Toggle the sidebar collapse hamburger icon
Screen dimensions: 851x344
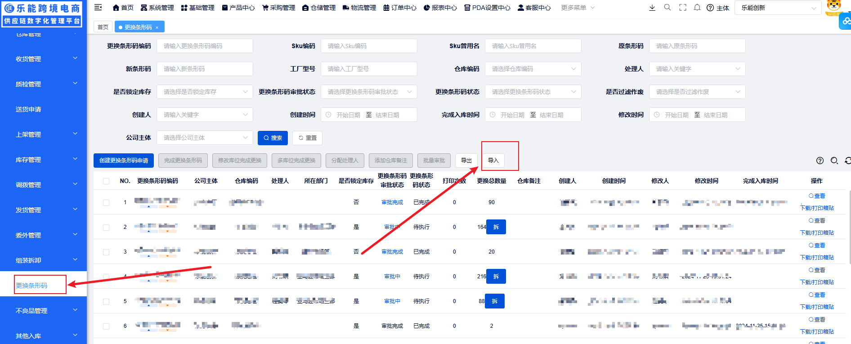[x=98, y=7]
